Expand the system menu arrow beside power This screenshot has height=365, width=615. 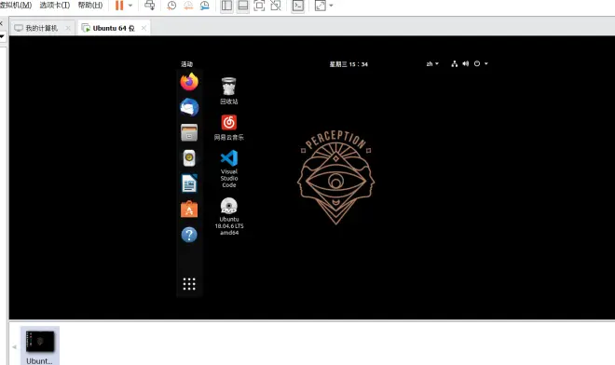click(486, 63)
